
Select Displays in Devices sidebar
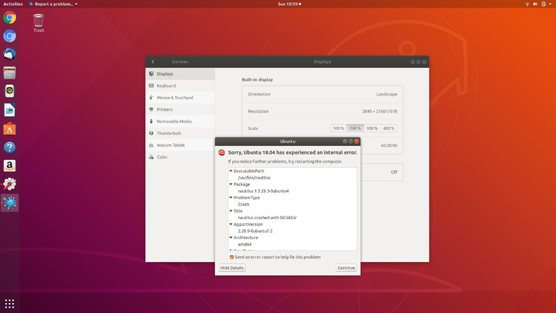180,74
